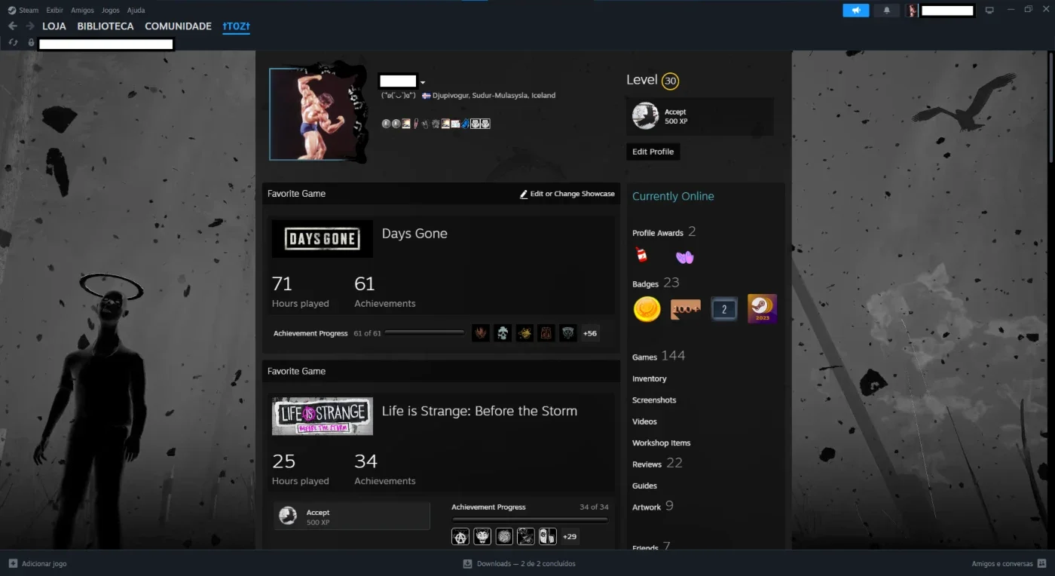Click the Steam logo in the menu bar
This screenshot has height=576, width=1055.
click(12, 11)
